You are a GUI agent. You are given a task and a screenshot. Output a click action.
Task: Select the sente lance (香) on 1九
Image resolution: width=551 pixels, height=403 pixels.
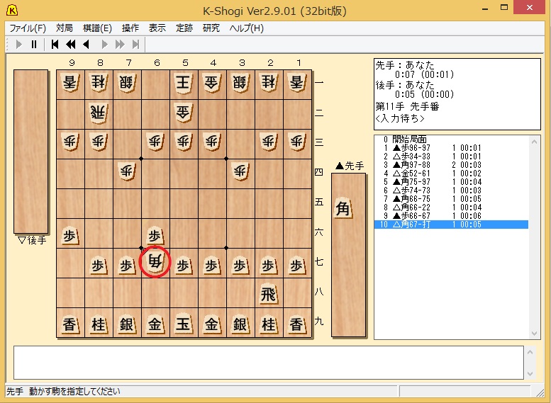click(297, 324)
